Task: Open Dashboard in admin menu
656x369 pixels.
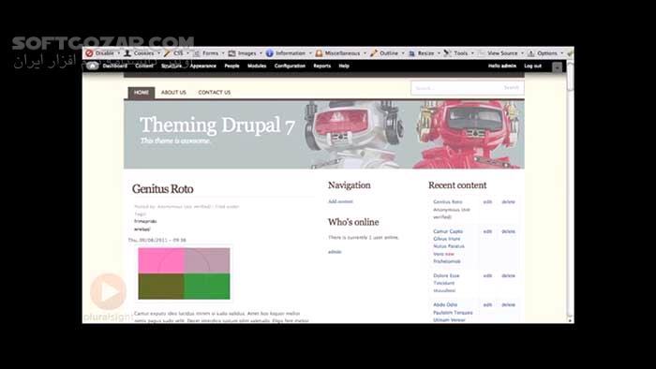Action: [x=114, y=66]
